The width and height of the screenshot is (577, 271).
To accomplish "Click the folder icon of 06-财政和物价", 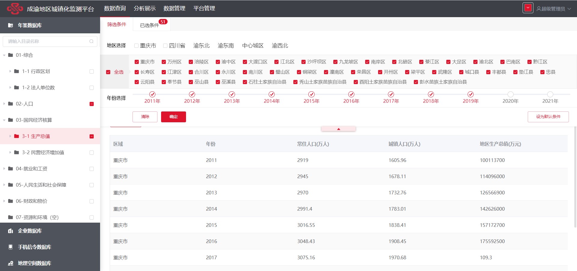I will (x=11, y=201).
